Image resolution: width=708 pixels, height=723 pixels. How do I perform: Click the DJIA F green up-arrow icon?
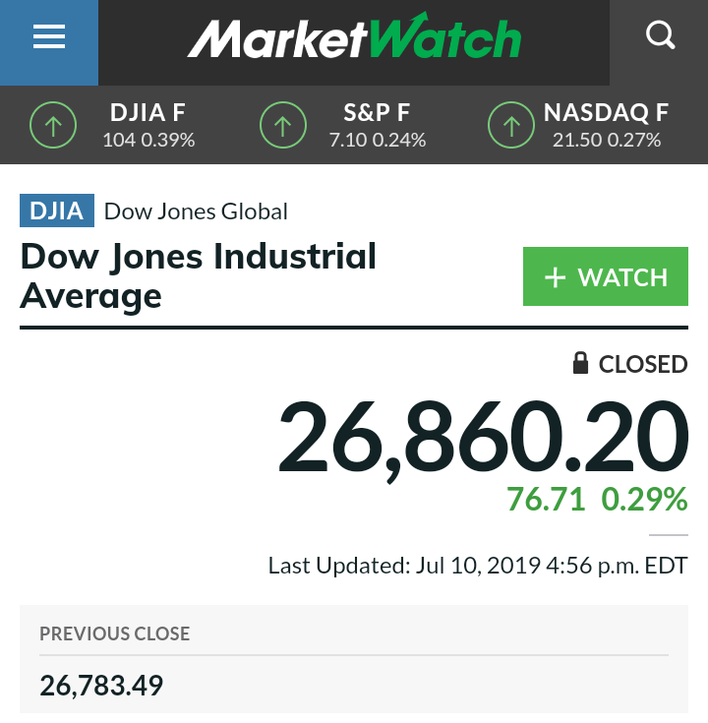(53, 125)
